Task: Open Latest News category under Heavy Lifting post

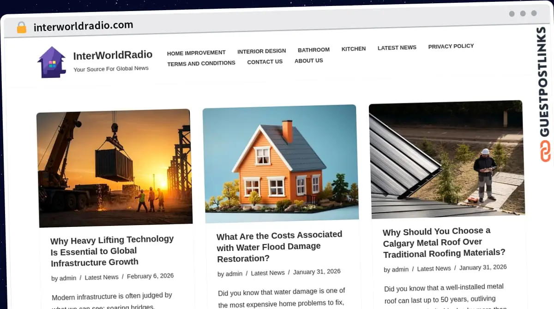Action: click(102, 277)
